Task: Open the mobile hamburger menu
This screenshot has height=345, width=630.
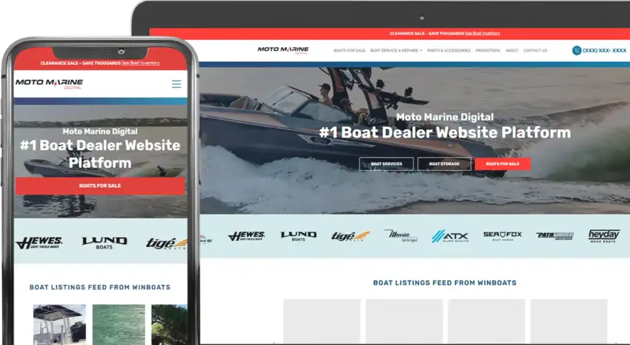Action: click(x=176, y=84)
